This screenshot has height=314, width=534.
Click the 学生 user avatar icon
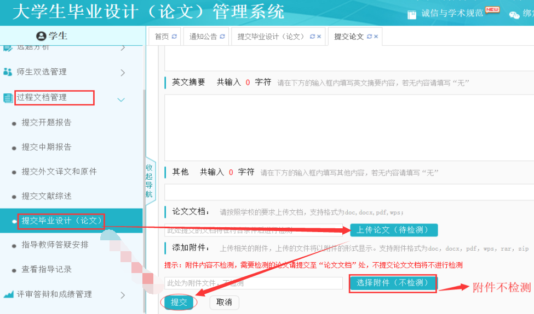pyautogui.click(x=41, y=36)
